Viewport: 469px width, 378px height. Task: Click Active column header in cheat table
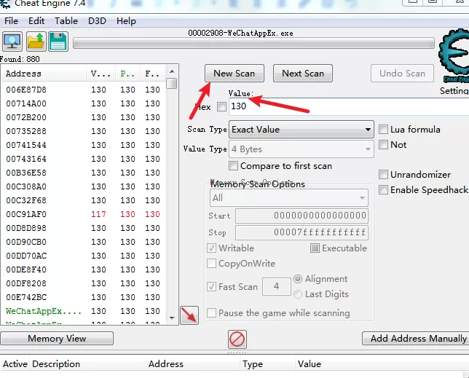point(15,364)
